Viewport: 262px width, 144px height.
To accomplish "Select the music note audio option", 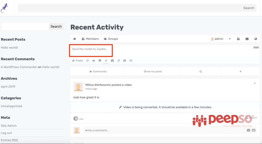I will (118, 61).
